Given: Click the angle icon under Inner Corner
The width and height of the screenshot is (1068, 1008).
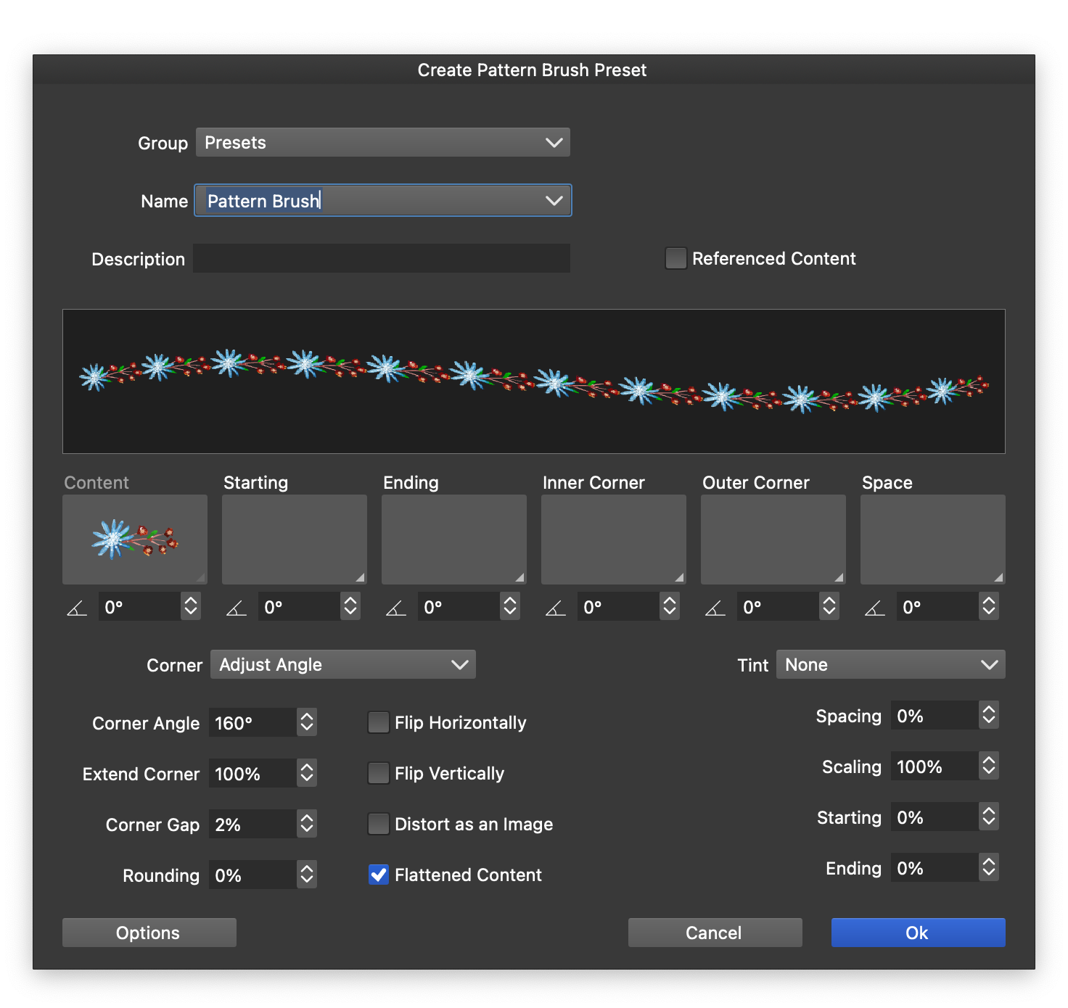Looking at the screenshot, I should [x=556, y=608].
